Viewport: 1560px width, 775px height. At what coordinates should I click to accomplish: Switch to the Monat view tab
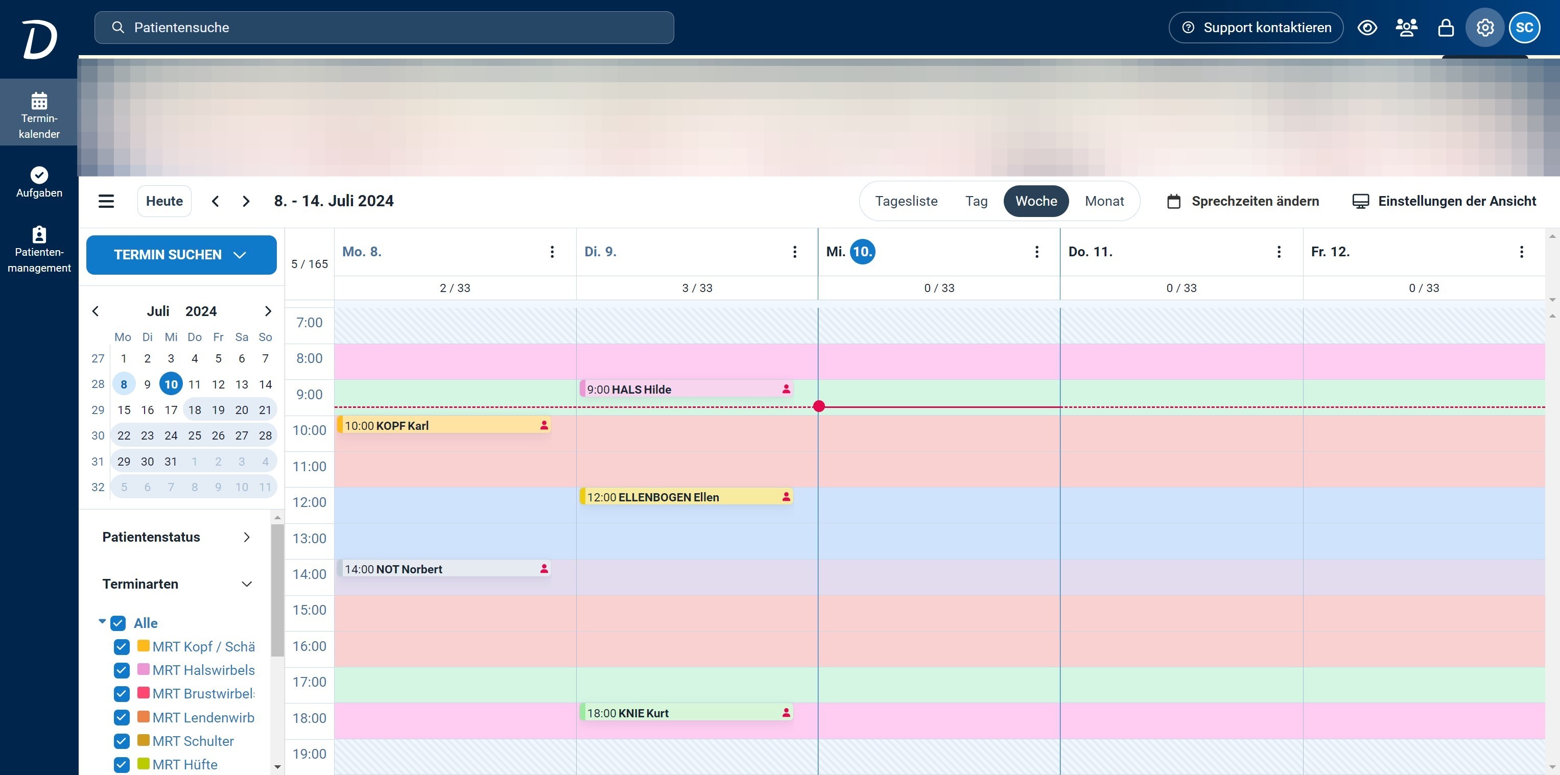click(1104, 201)
